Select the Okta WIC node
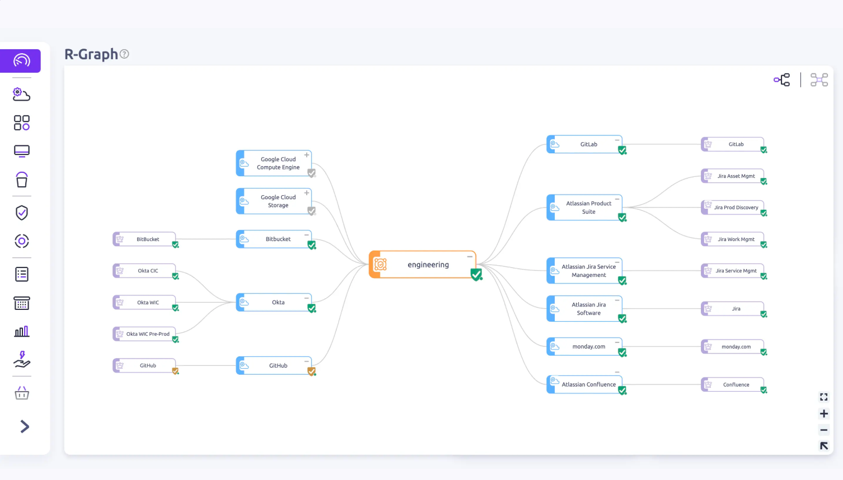This screenshot has height=480, width=843. (144, 303)
